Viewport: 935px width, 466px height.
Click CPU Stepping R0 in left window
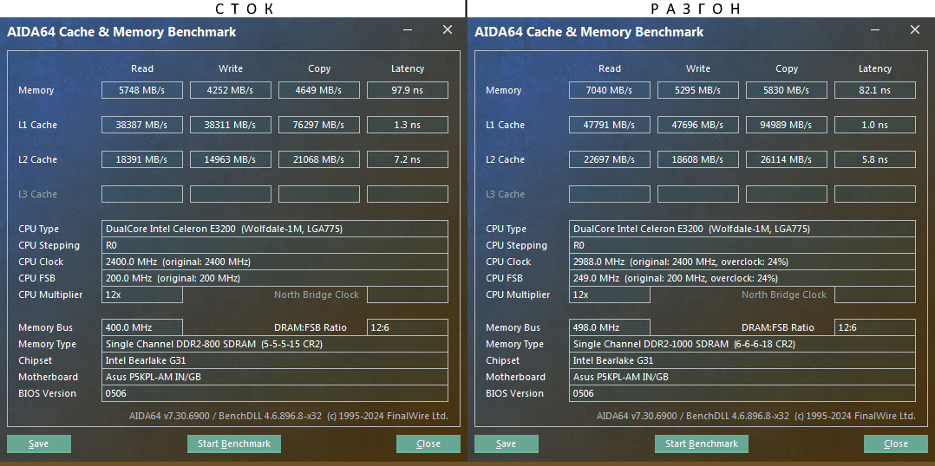click(275, 245)
